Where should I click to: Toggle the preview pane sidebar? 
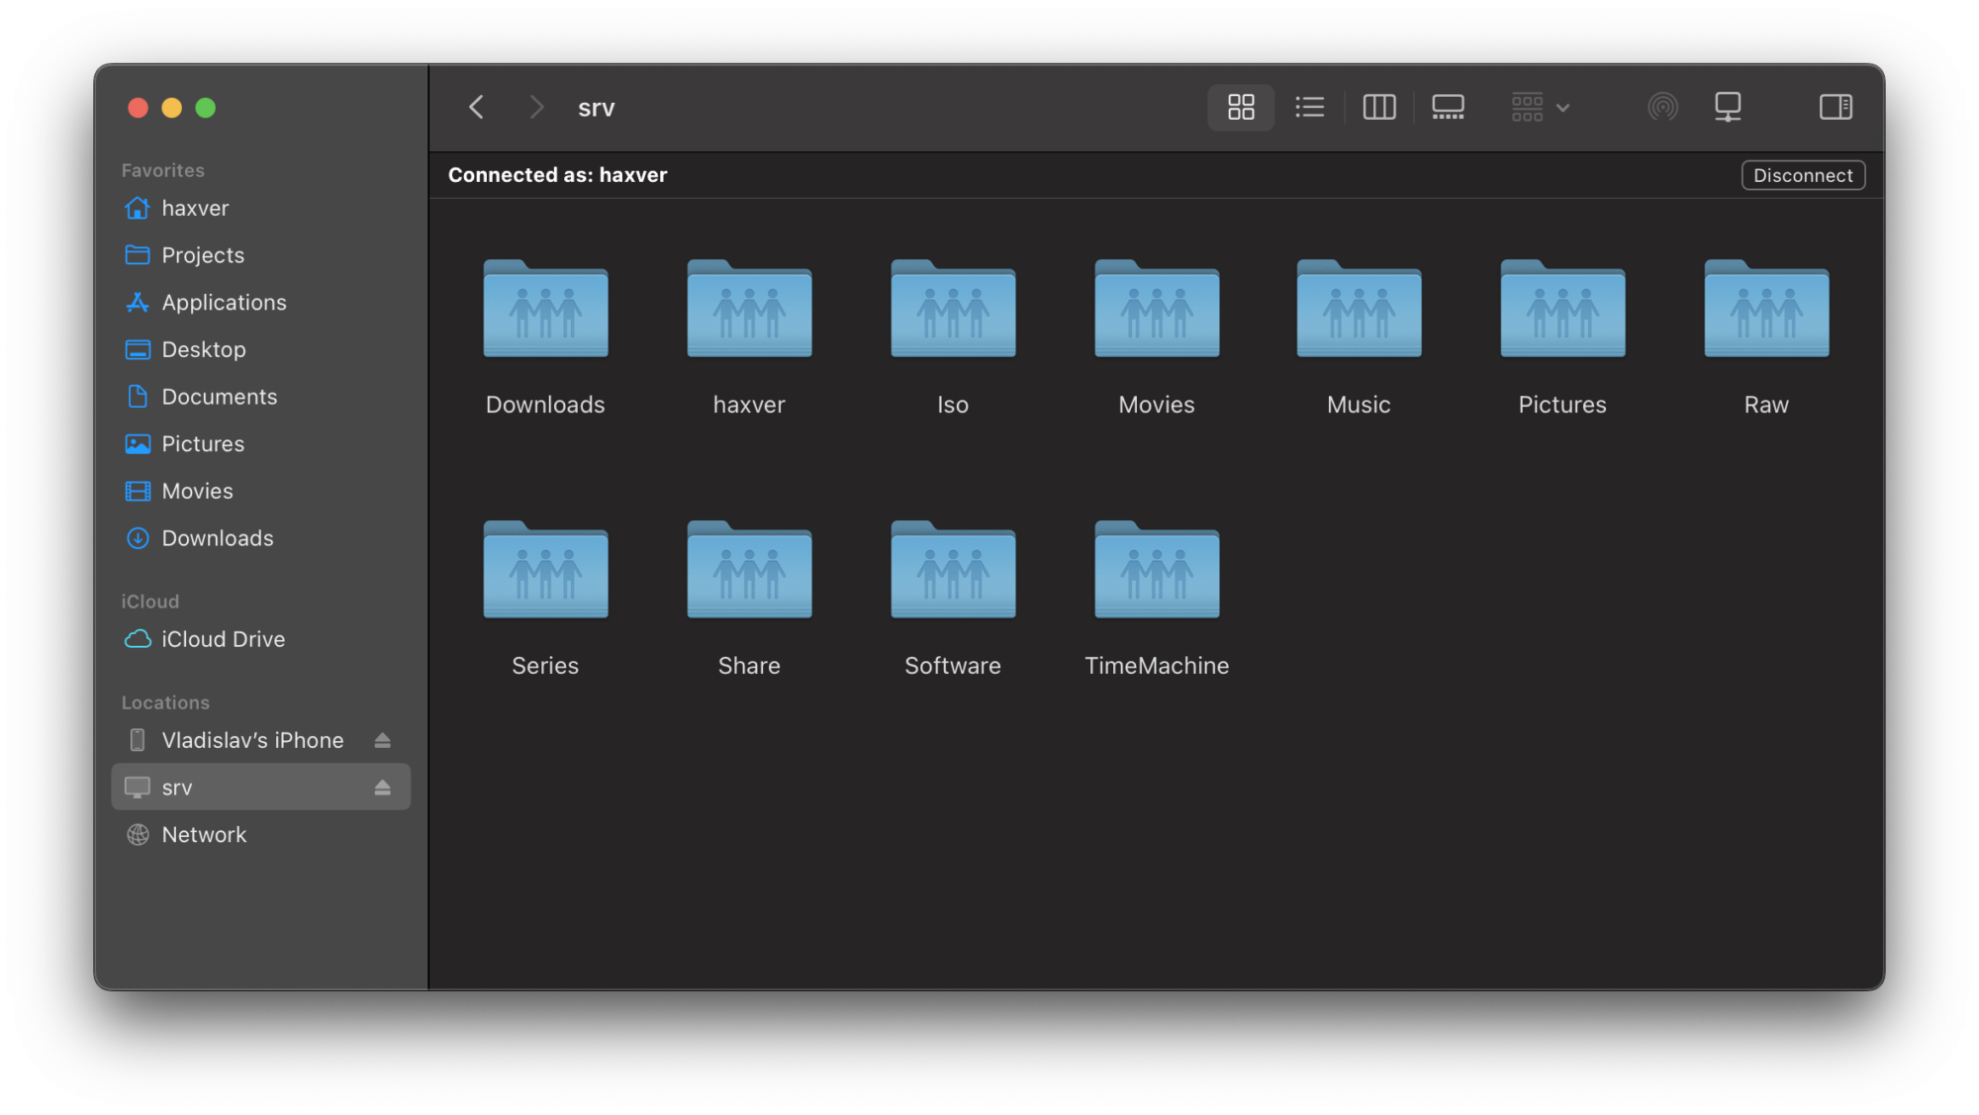(1836, 107)
